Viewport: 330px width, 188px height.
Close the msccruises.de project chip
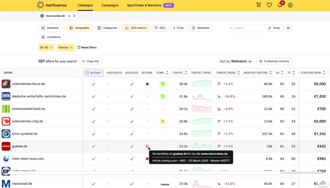point(74,16)
